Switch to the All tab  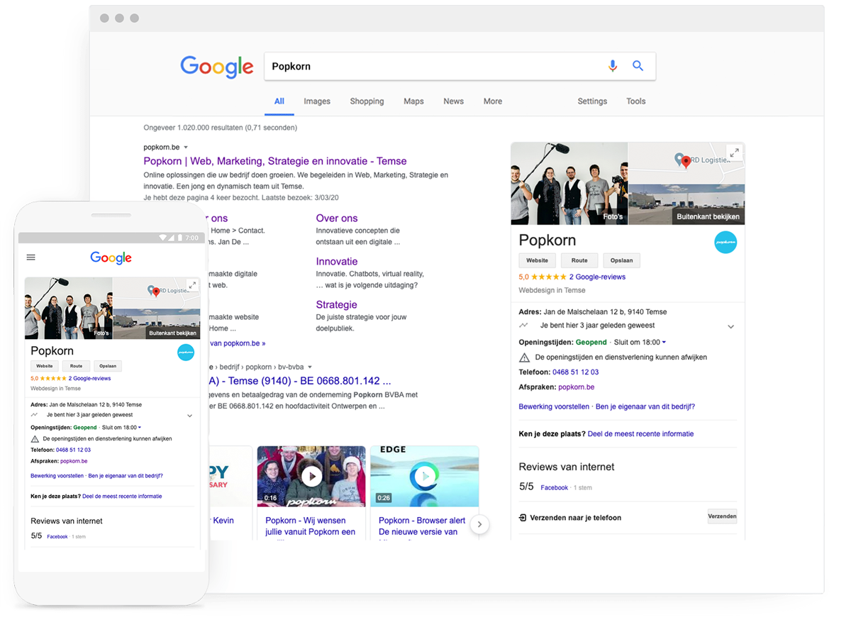279,101
